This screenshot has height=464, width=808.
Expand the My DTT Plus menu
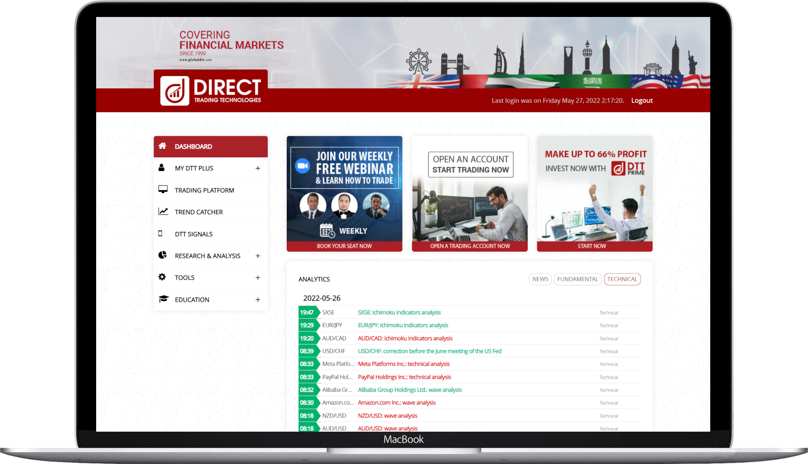pos(258,168)
